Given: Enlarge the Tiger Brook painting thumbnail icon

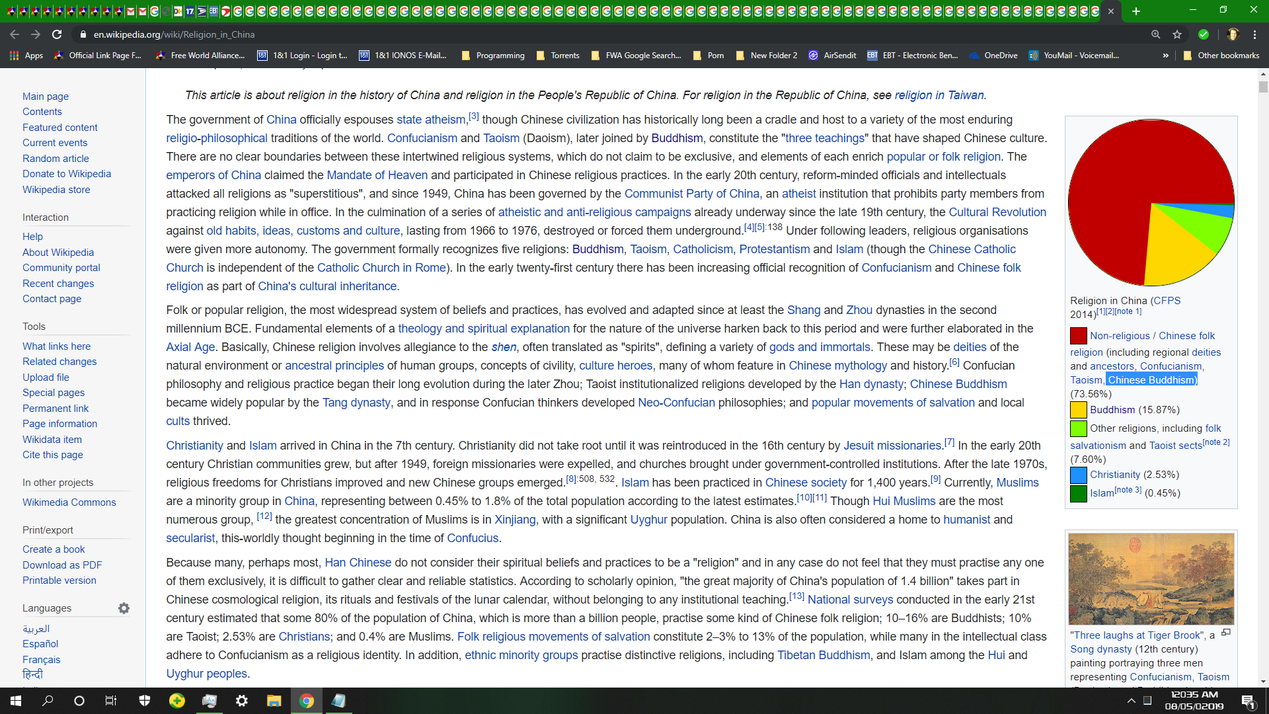Looking at the screenshot, I should (x=1226, y=633).
